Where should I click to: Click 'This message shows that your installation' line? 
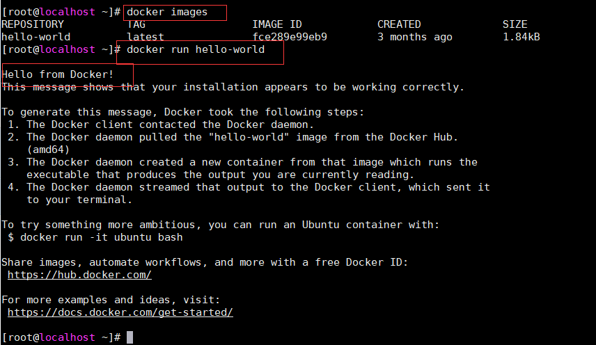[x=233, y=88]
